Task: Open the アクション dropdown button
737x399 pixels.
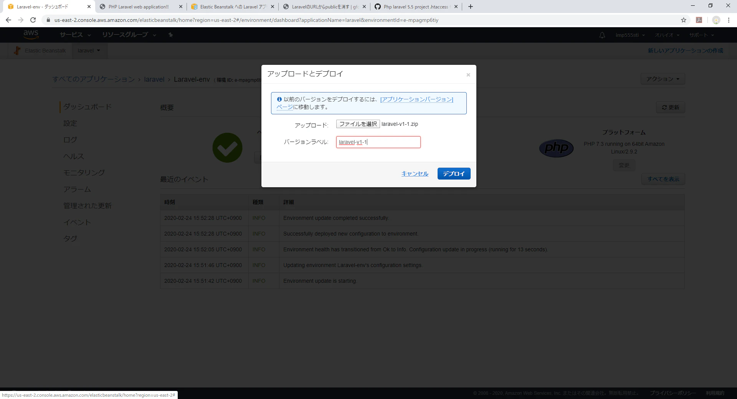Action: 663,79
